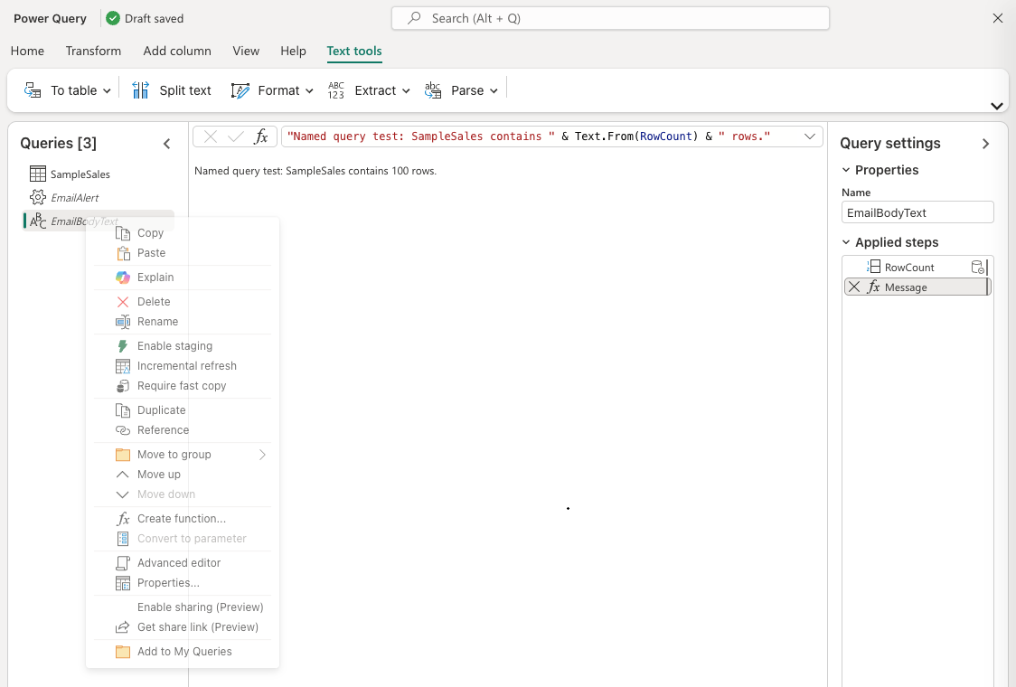Click the Named query test result text
Viewport: 1016px width, 687px height.
click(315, 171)
